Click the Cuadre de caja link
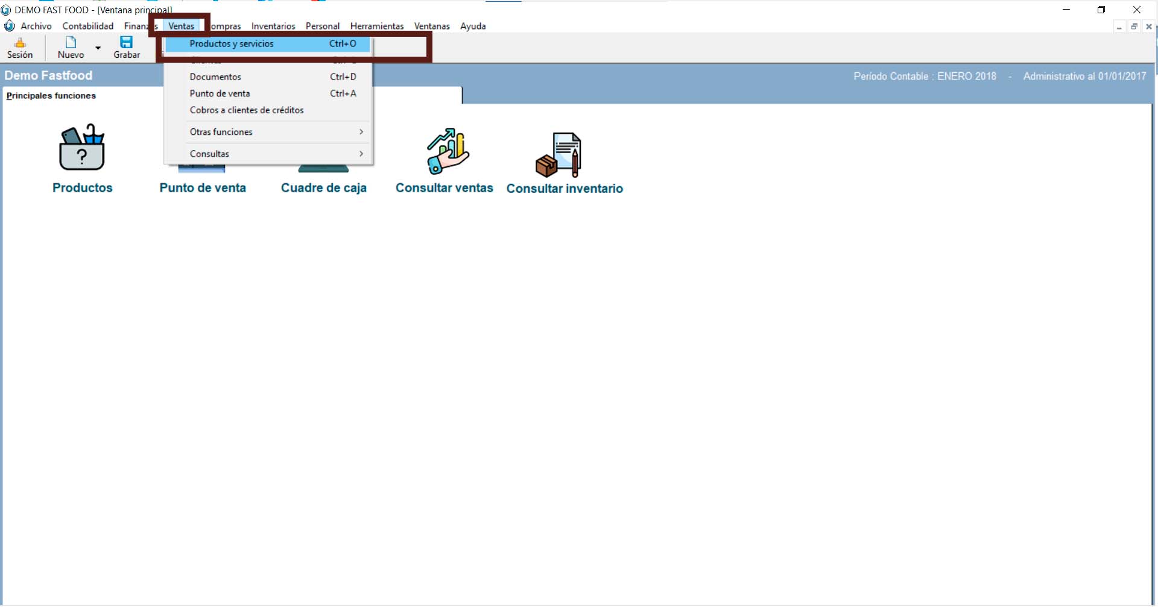 point(324,188)
